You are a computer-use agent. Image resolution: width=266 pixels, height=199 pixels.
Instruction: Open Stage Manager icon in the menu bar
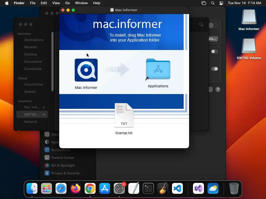204,3
